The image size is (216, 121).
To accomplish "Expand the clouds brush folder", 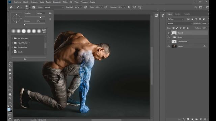I will point(13,52).
